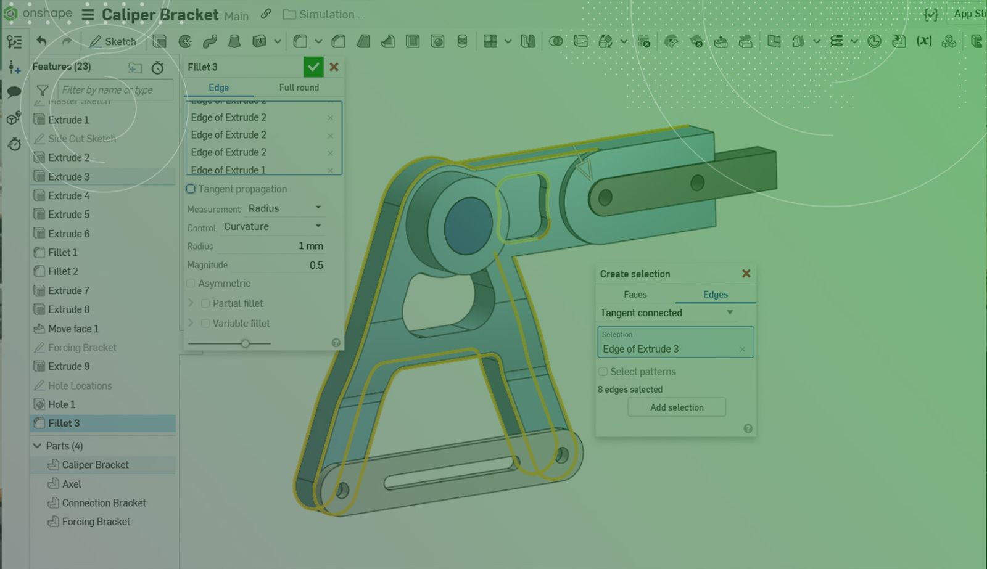Open the comments speech bubble icon
This screenshot has height=569, width=987.
(14, 92)
